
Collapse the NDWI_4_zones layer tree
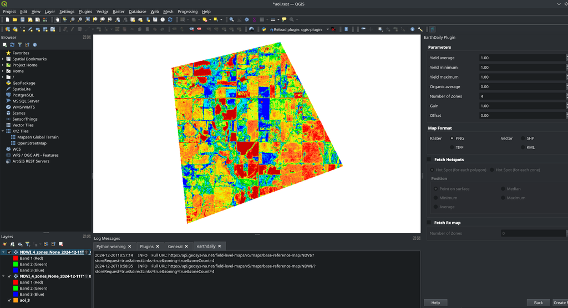[3, 252]
